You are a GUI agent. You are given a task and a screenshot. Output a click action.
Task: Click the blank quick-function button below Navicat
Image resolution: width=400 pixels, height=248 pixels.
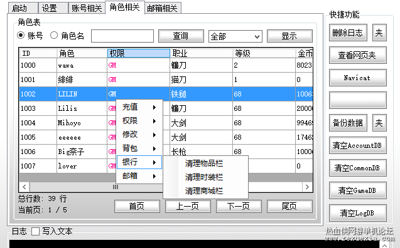358,100
